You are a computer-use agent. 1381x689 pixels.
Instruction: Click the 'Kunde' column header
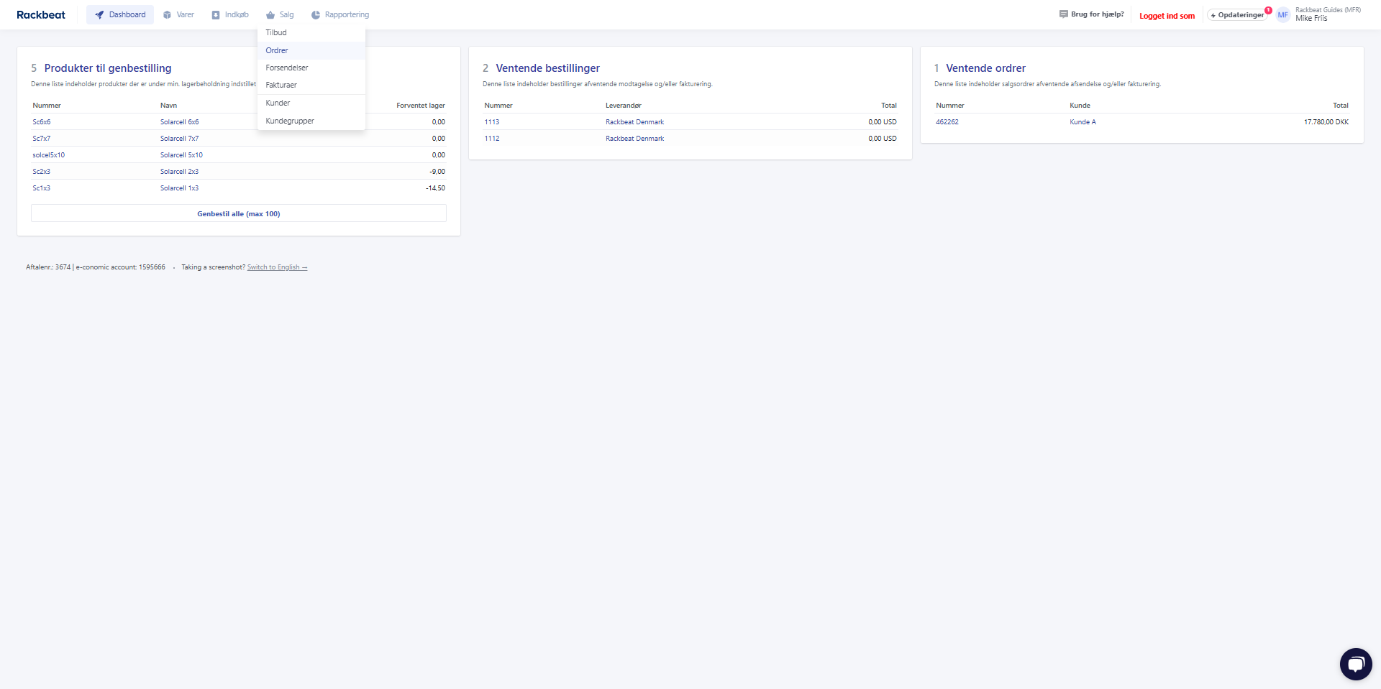[x=1080, y=106]
